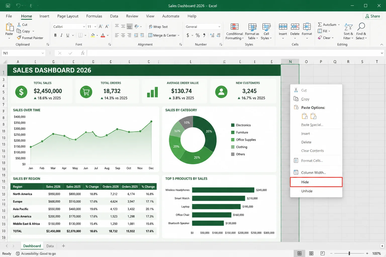This screenshot has width=386, height=257.
Task: Open the Name Box dropdown arrow
Action: (x=43, y=53)
